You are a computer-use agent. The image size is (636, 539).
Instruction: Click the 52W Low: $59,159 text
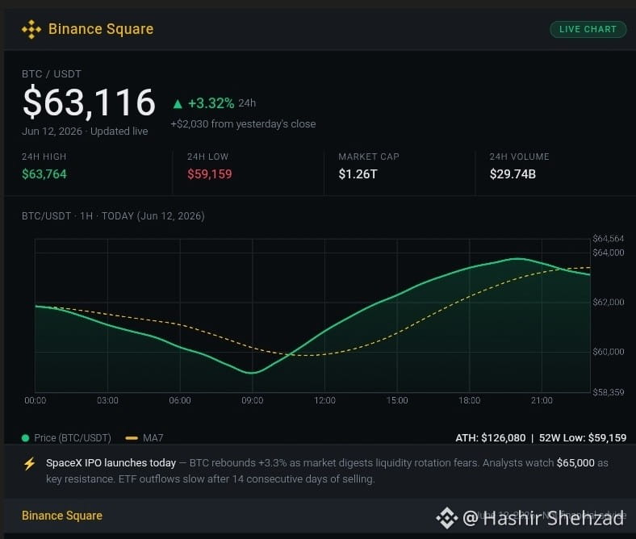tap(583, 438)
